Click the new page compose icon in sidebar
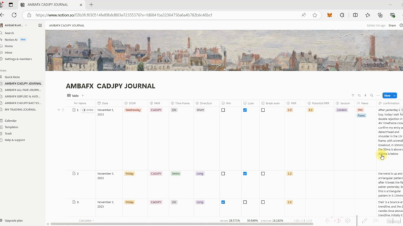 pos(40,25)
